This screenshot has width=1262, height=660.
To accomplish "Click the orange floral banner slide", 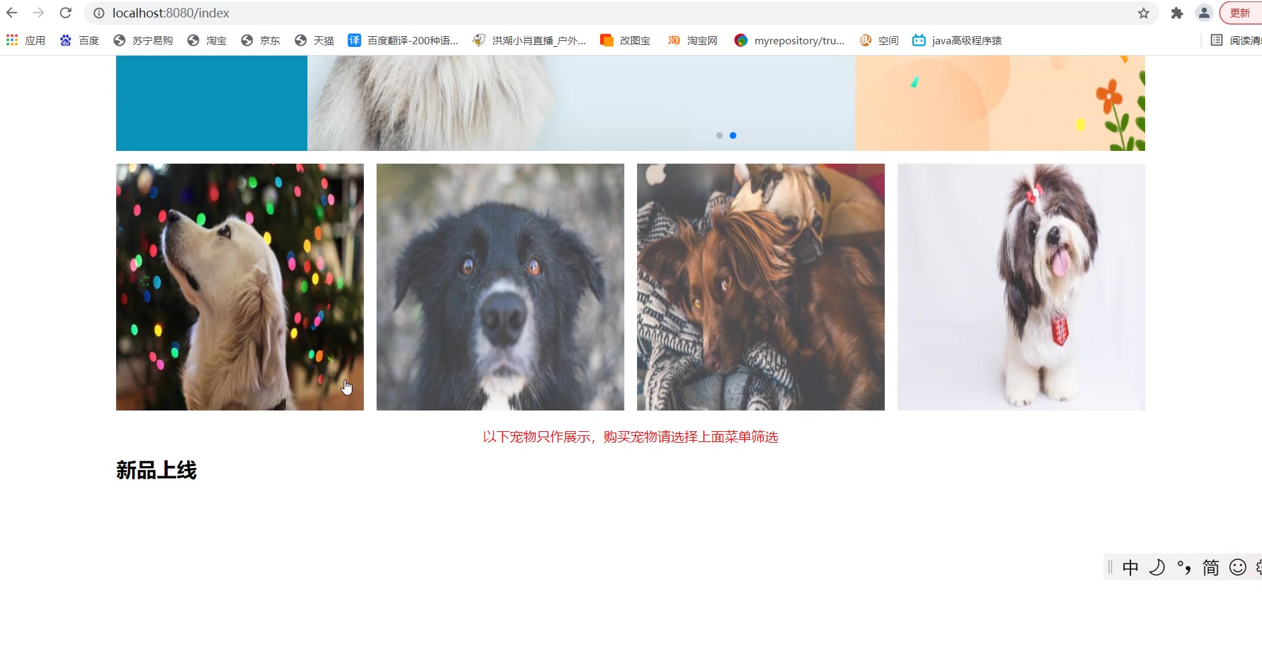I will [1000, 103].
